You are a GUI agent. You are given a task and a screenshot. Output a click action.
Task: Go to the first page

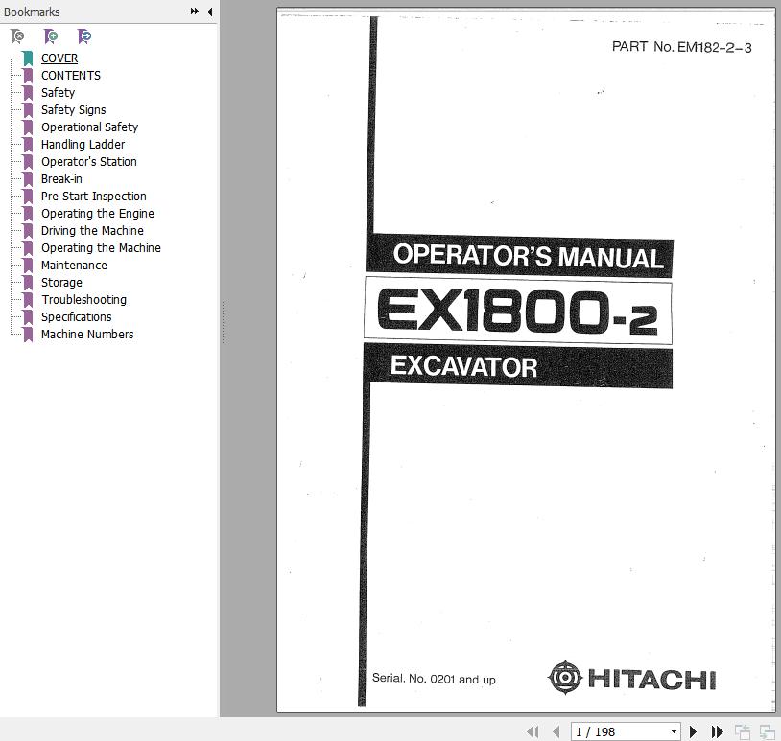pos(532,731)
